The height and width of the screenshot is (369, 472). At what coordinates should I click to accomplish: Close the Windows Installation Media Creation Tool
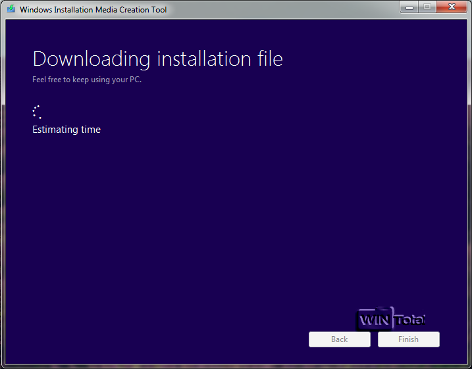(x=451, y=7)
